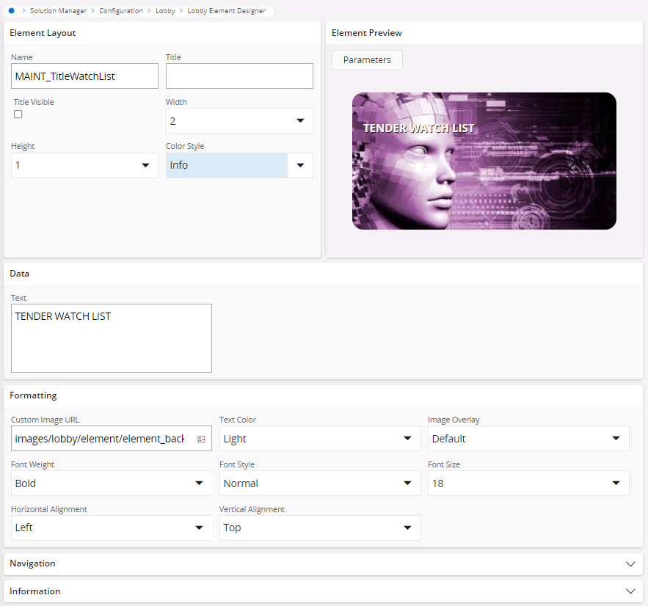This screenshot has width=648, height=606.
Task: Navigate to Configuration breadcrumb item
Action: point(121,11)
